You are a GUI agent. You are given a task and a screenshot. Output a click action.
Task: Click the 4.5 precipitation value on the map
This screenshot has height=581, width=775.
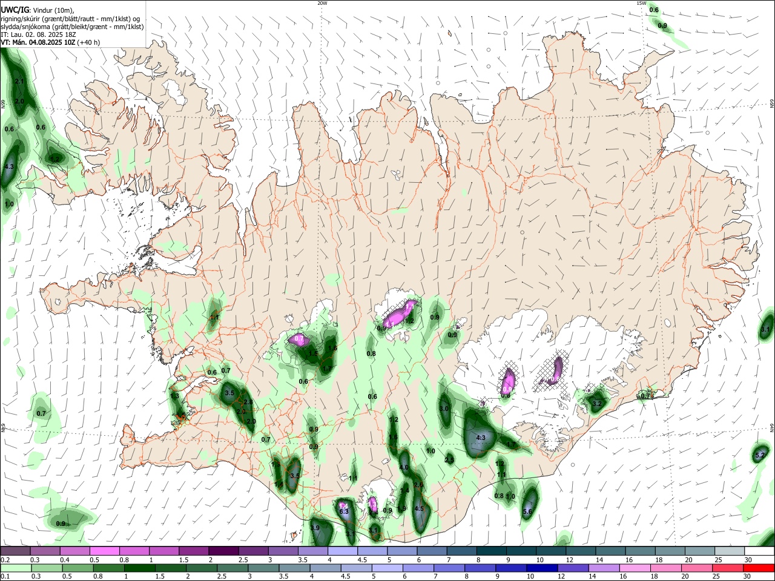[419, 509]
